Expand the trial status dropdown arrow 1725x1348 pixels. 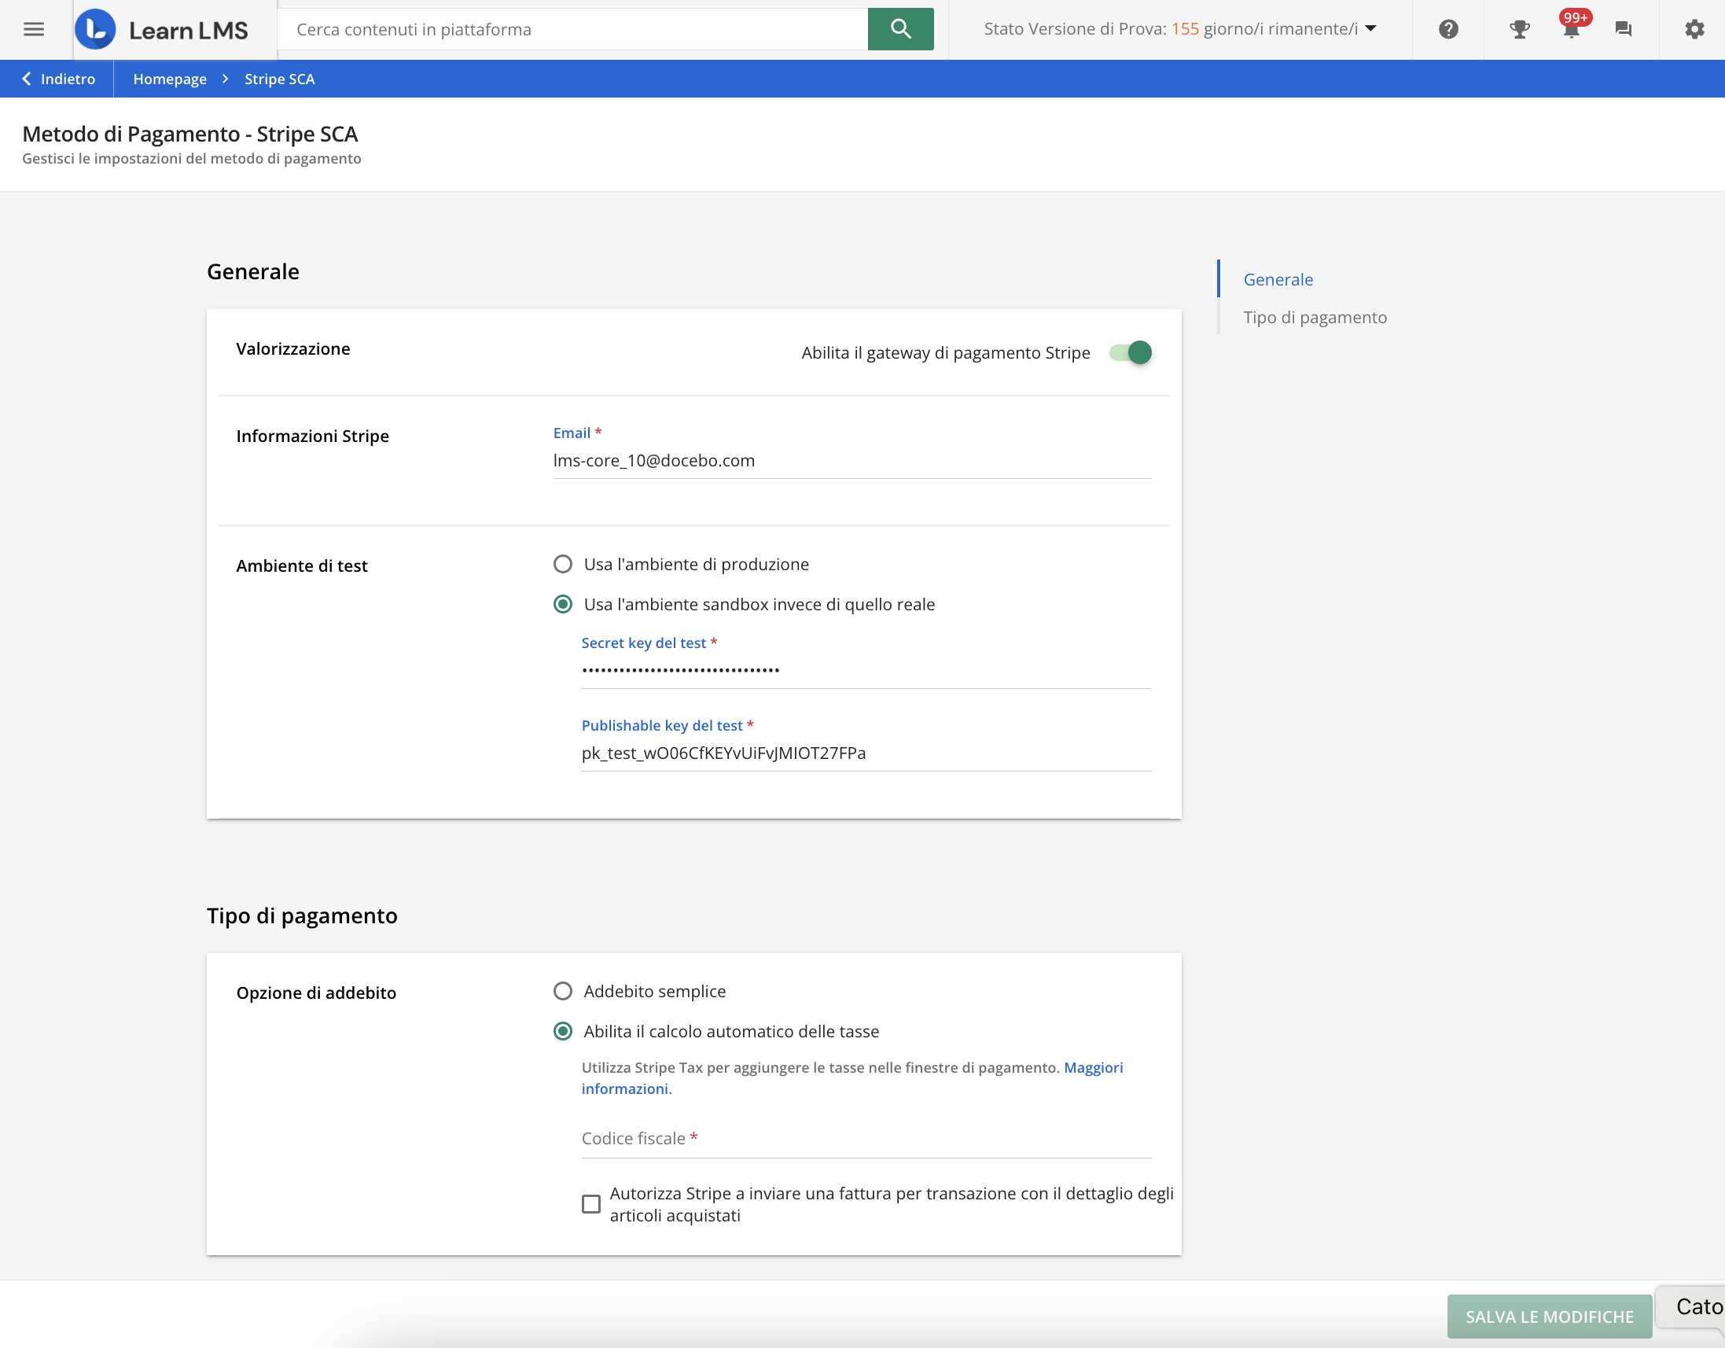pyautogui.click(x=1371, y=28)
